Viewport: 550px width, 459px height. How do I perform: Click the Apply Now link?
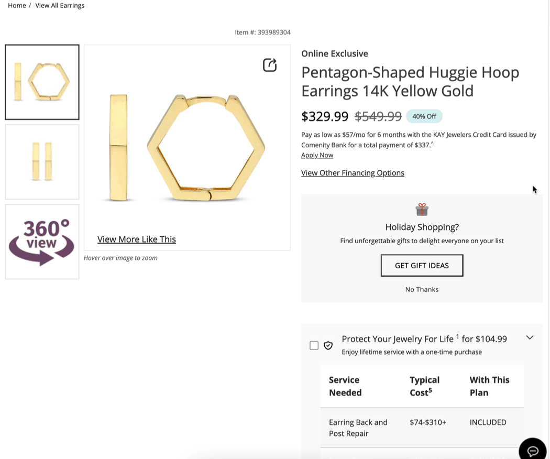317,155
